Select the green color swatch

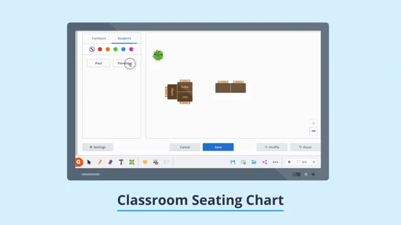click(x=115, y=49)
